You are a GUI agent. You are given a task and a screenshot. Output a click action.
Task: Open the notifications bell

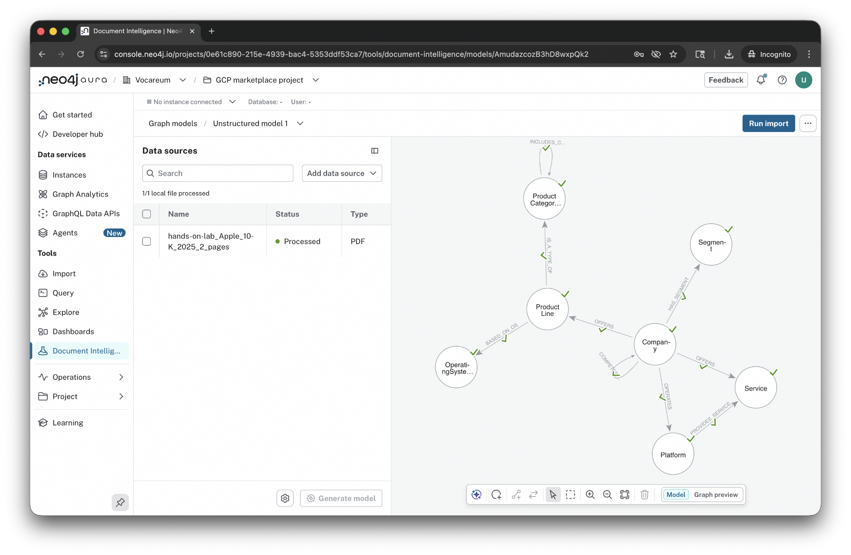(x=761, y=80)
